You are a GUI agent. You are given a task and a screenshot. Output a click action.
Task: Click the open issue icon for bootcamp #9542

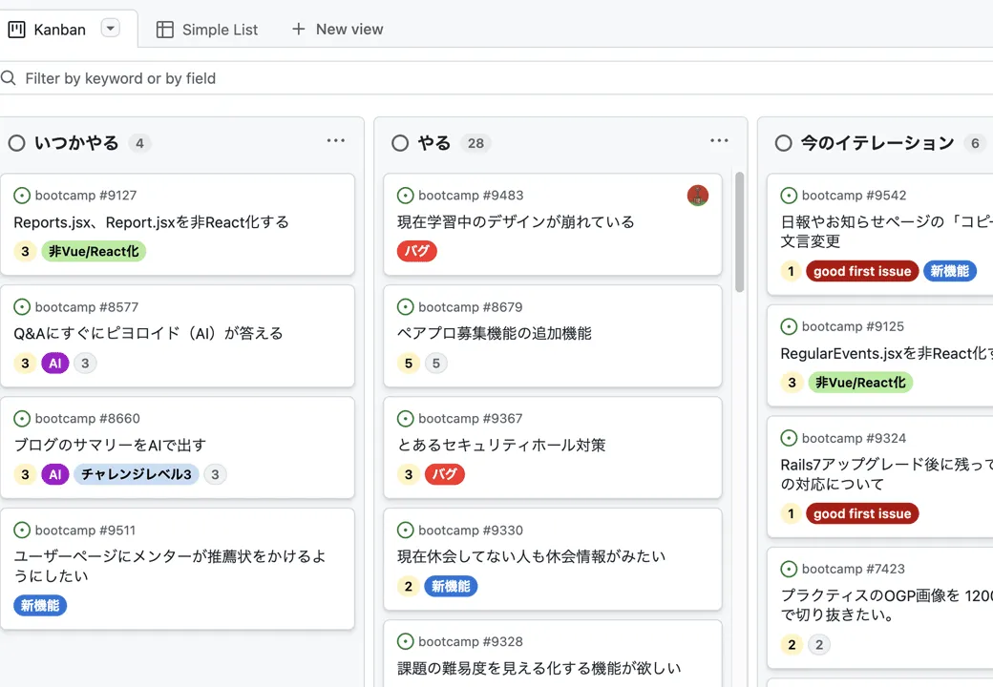pos(789,196)
